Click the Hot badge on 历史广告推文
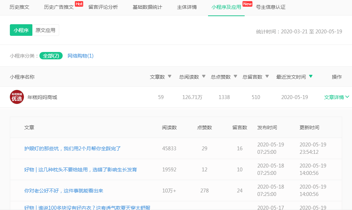 pos(79,4)
